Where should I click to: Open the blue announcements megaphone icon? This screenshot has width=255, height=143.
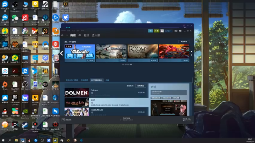click(x=150, y=31)
